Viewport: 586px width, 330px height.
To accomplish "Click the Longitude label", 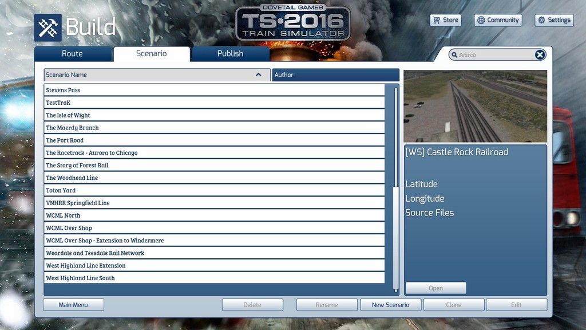I will click(x=425, y=199).
